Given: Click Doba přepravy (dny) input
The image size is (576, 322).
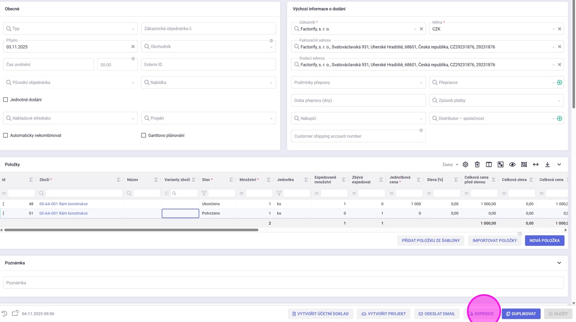Looking at the screenshot, I should point(358,100).
